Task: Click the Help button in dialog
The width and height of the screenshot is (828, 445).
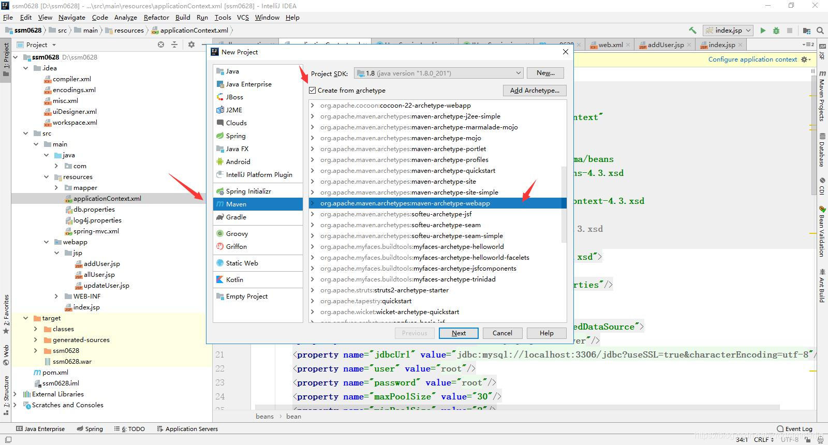Action: (546, 333)
